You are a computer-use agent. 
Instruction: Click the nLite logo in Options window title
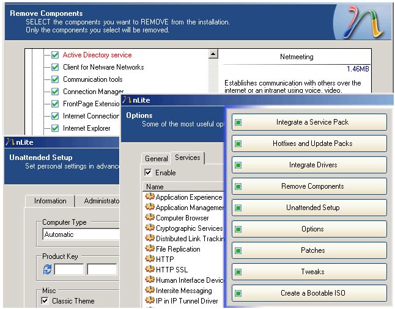(127, 100)
